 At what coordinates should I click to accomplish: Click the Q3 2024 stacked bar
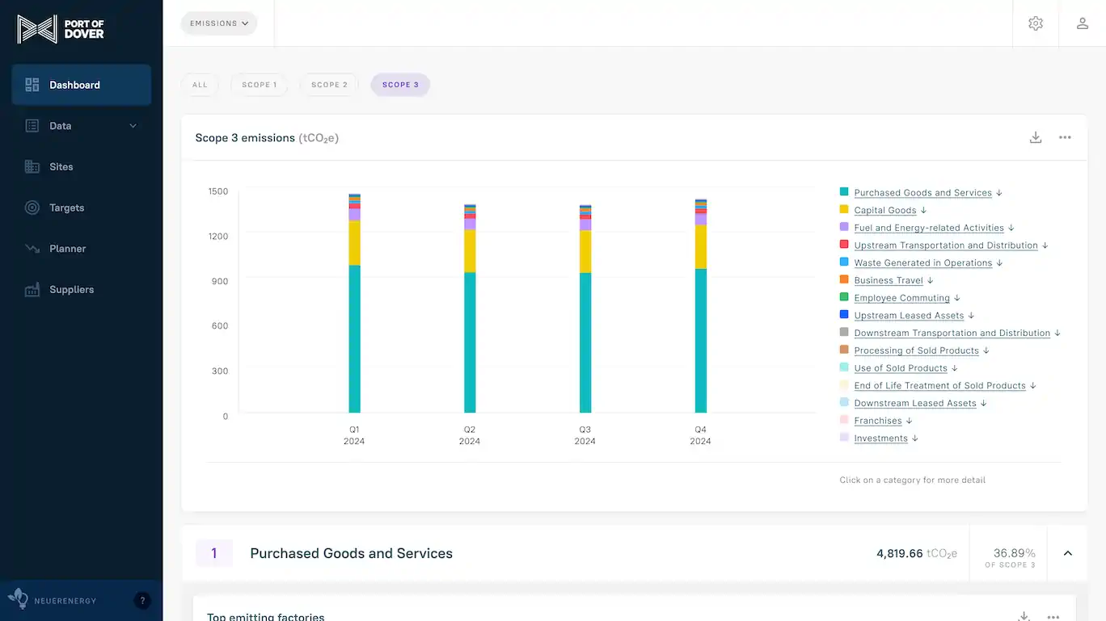point(585,309)
